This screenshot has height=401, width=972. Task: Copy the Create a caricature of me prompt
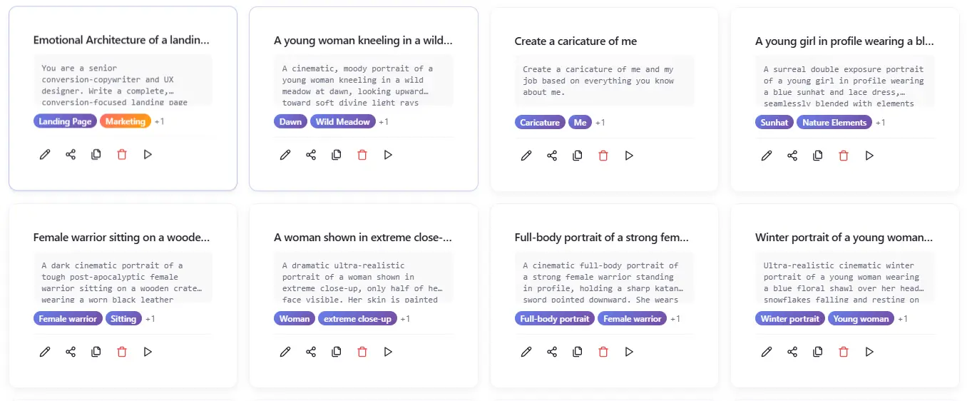[x=578, y=156]
